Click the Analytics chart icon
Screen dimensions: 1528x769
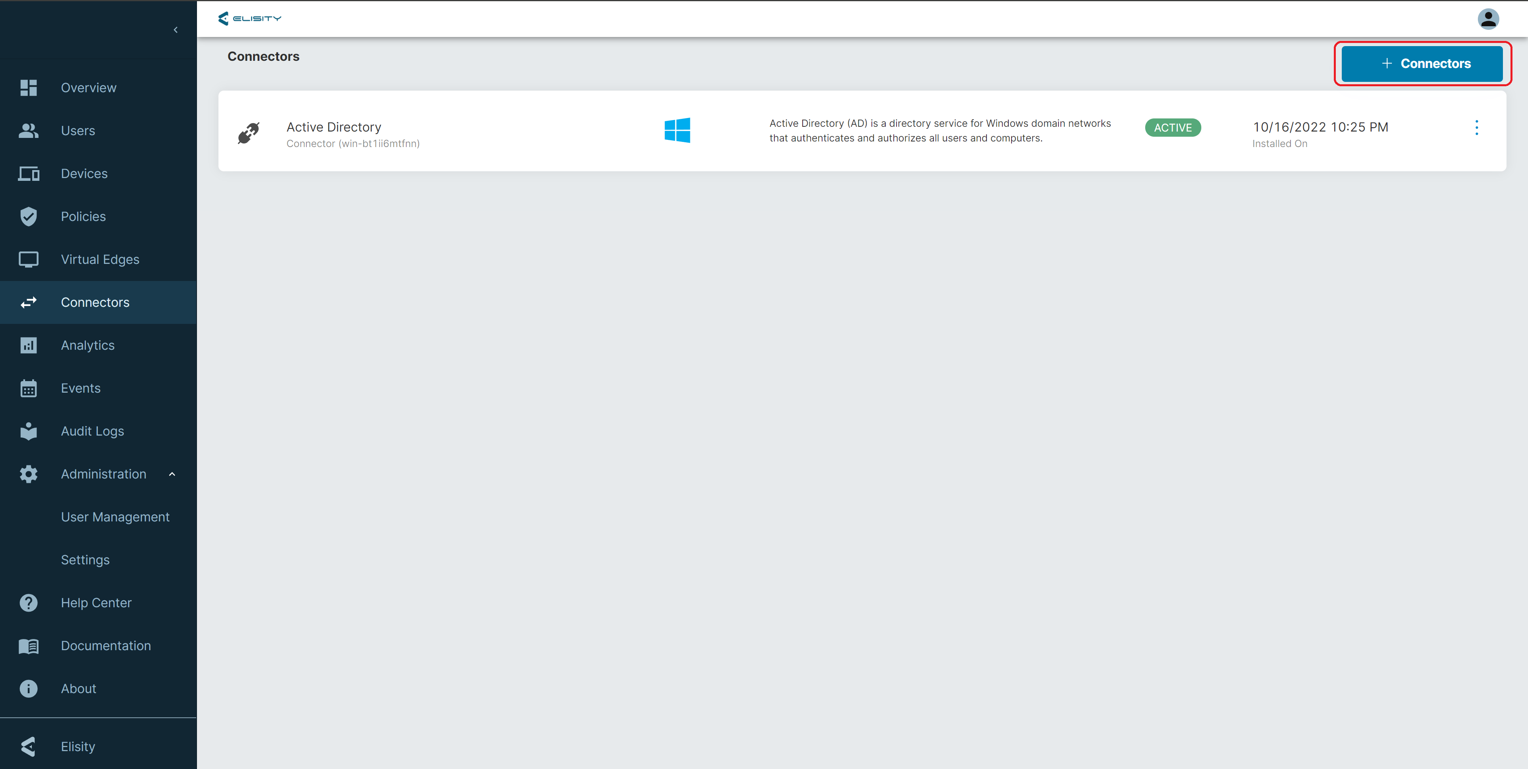pyautogui.click(x=29, y=345)
